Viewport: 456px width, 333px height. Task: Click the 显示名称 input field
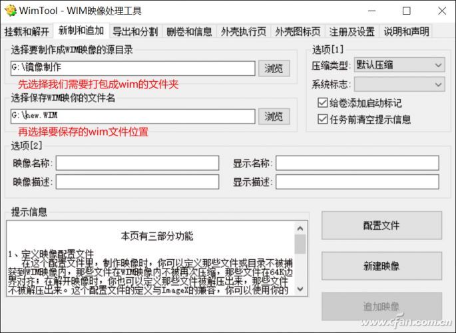[357, 163]
